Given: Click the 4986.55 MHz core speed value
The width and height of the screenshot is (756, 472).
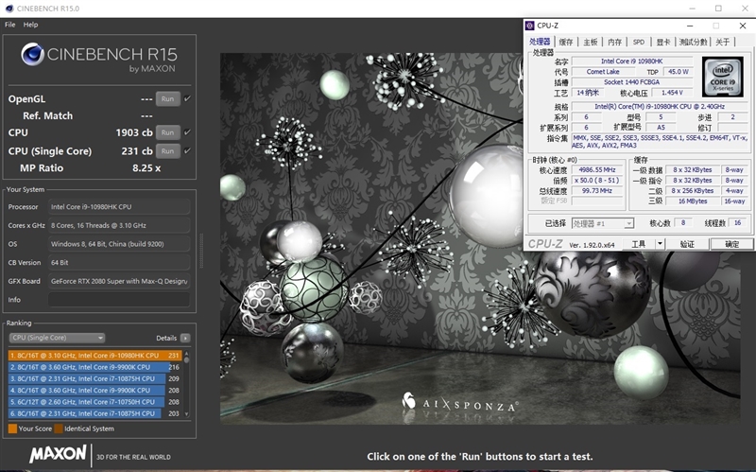Looking at the screenshot, I should tap(597, 170).
